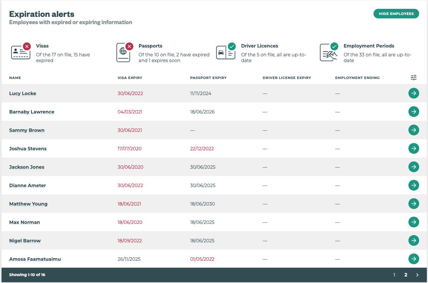Click arrow button for Joshua Stevens
The width and height of the screenshot is (428, 283).
(413, 148)
